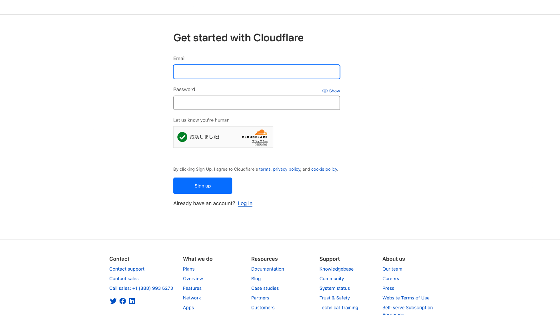Toggle Show password visibility

click(331, 91)
